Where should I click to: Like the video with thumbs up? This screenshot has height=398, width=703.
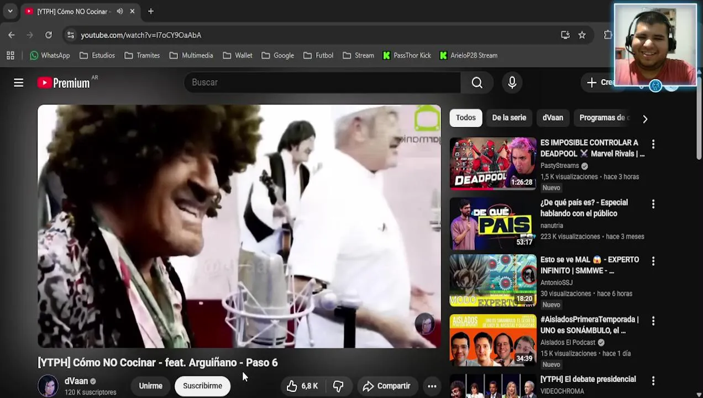(303, 386)
